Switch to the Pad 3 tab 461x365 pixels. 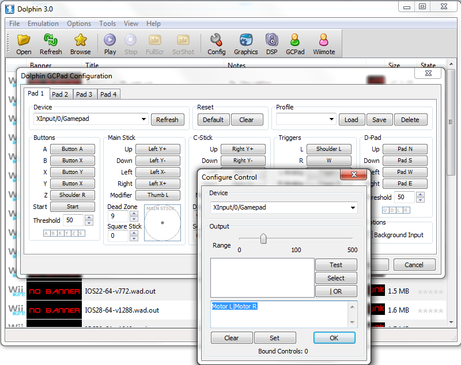pyautogui.click(x=84, y=94)
